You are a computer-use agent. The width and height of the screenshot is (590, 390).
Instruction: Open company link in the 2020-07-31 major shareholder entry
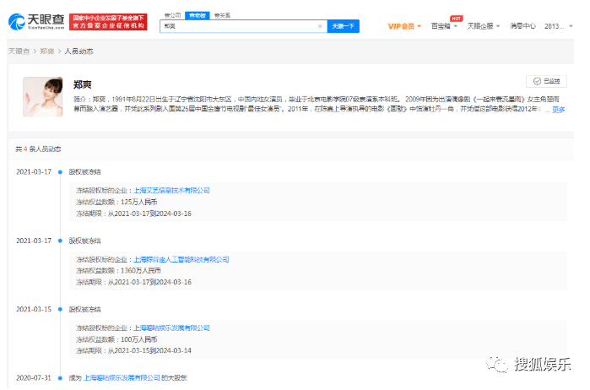122,377
